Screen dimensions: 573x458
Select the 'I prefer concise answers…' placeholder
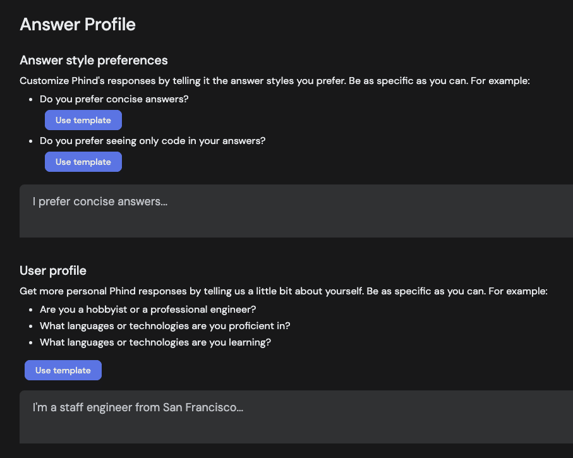(x=100, y=202)
